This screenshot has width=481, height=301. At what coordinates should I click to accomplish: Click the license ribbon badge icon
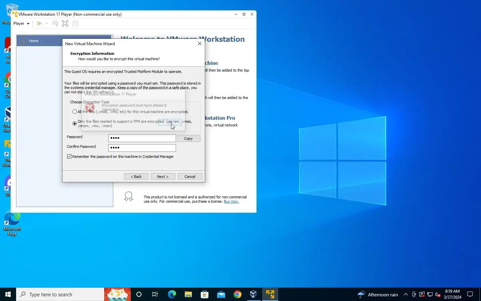click(129, 196)
